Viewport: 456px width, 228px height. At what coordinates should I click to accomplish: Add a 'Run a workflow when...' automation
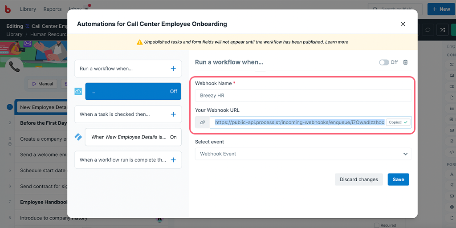pos(173,69)
